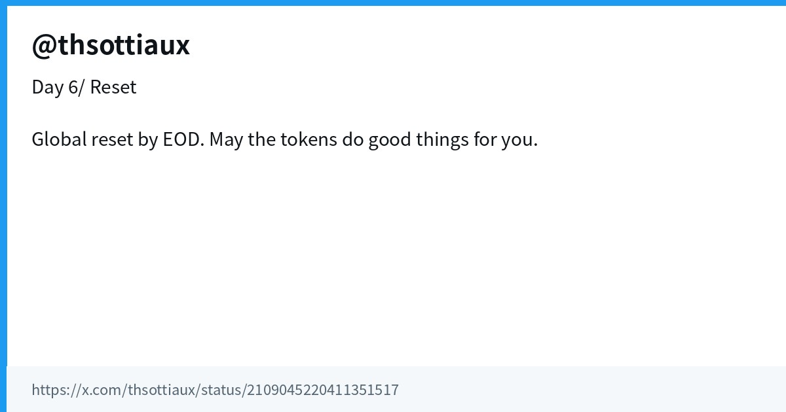
Task: Click the "May the tokens do good things" sentence
Action: (x=373, y=139)
